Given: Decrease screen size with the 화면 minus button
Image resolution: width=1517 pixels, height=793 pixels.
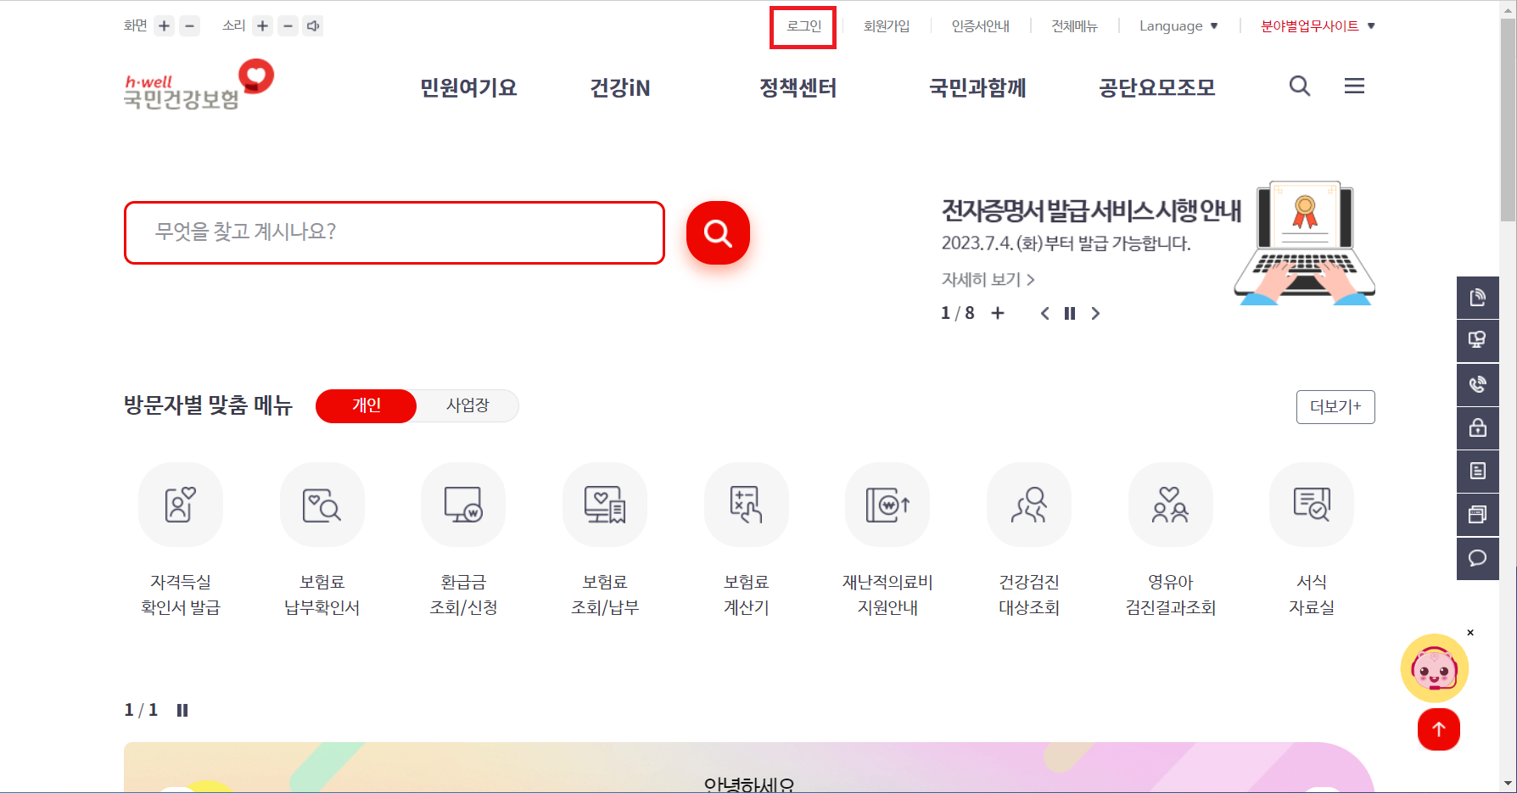Looking at the screenshot, I should (x=190, y=26).
